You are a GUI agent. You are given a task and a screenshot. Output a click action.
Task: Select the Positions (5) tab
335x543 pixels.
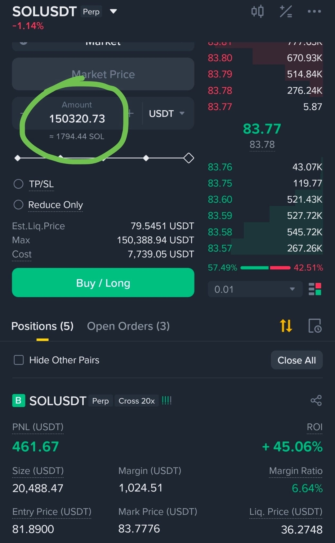coord(42,326)
